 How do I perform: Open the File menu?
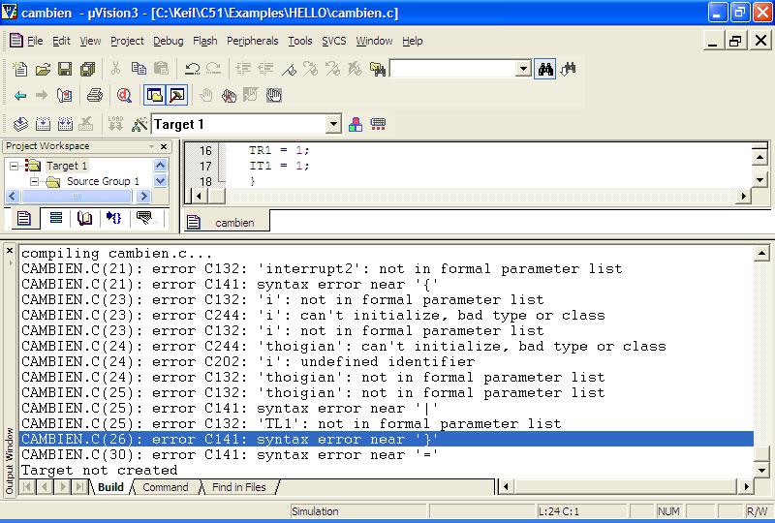35,41
